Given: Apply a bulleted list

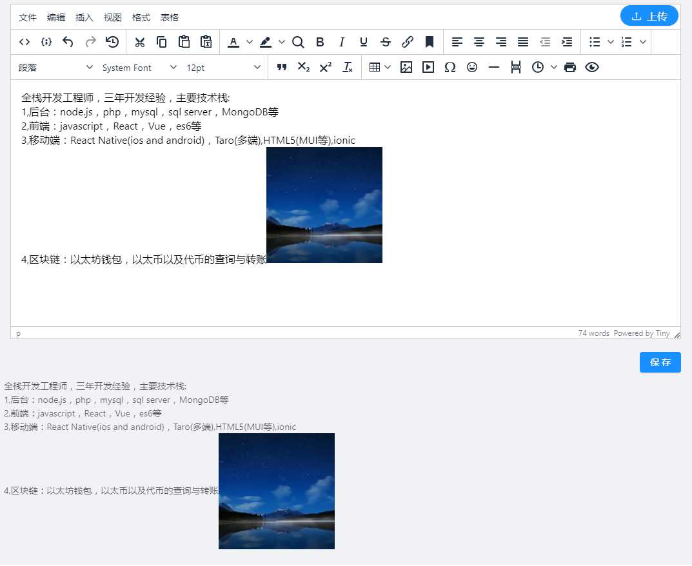Looking at the screenshot, I should pos(595,42).
